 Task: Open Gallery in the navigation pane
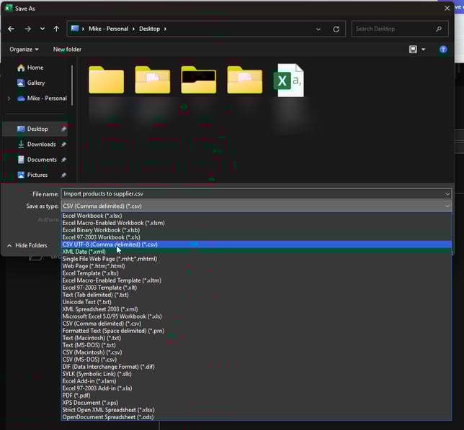pos(35,83)
